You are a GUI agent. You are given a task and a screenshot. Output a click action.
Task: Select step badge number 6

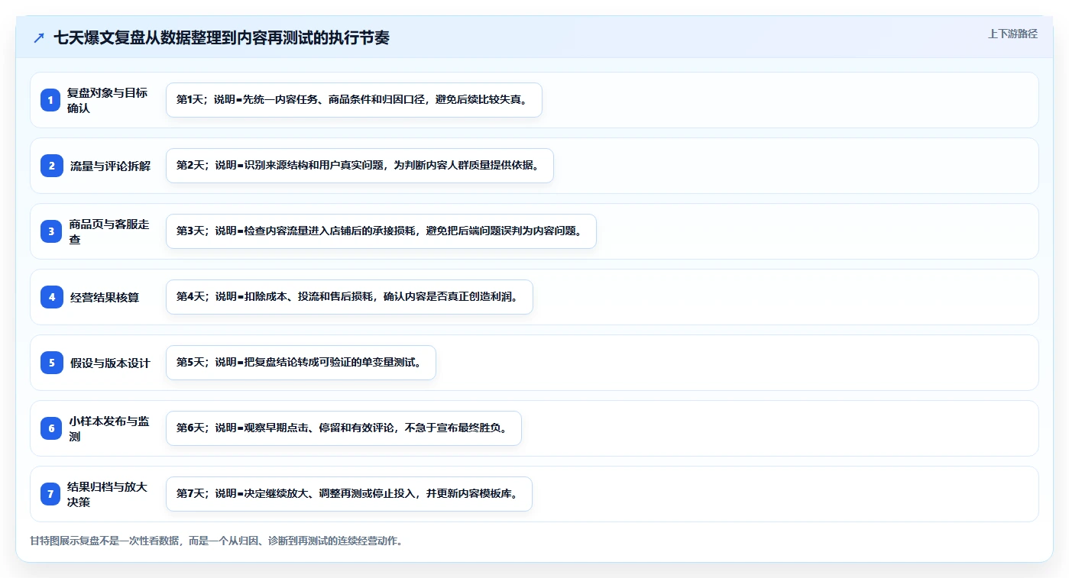point(51,428)
